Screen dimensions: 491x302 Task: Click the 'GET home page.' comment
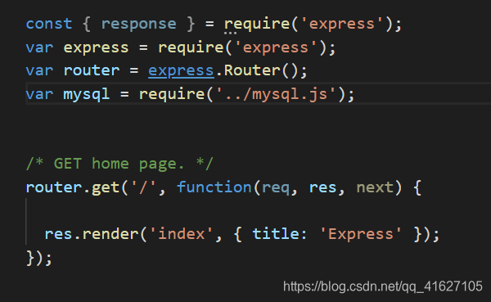119,164
